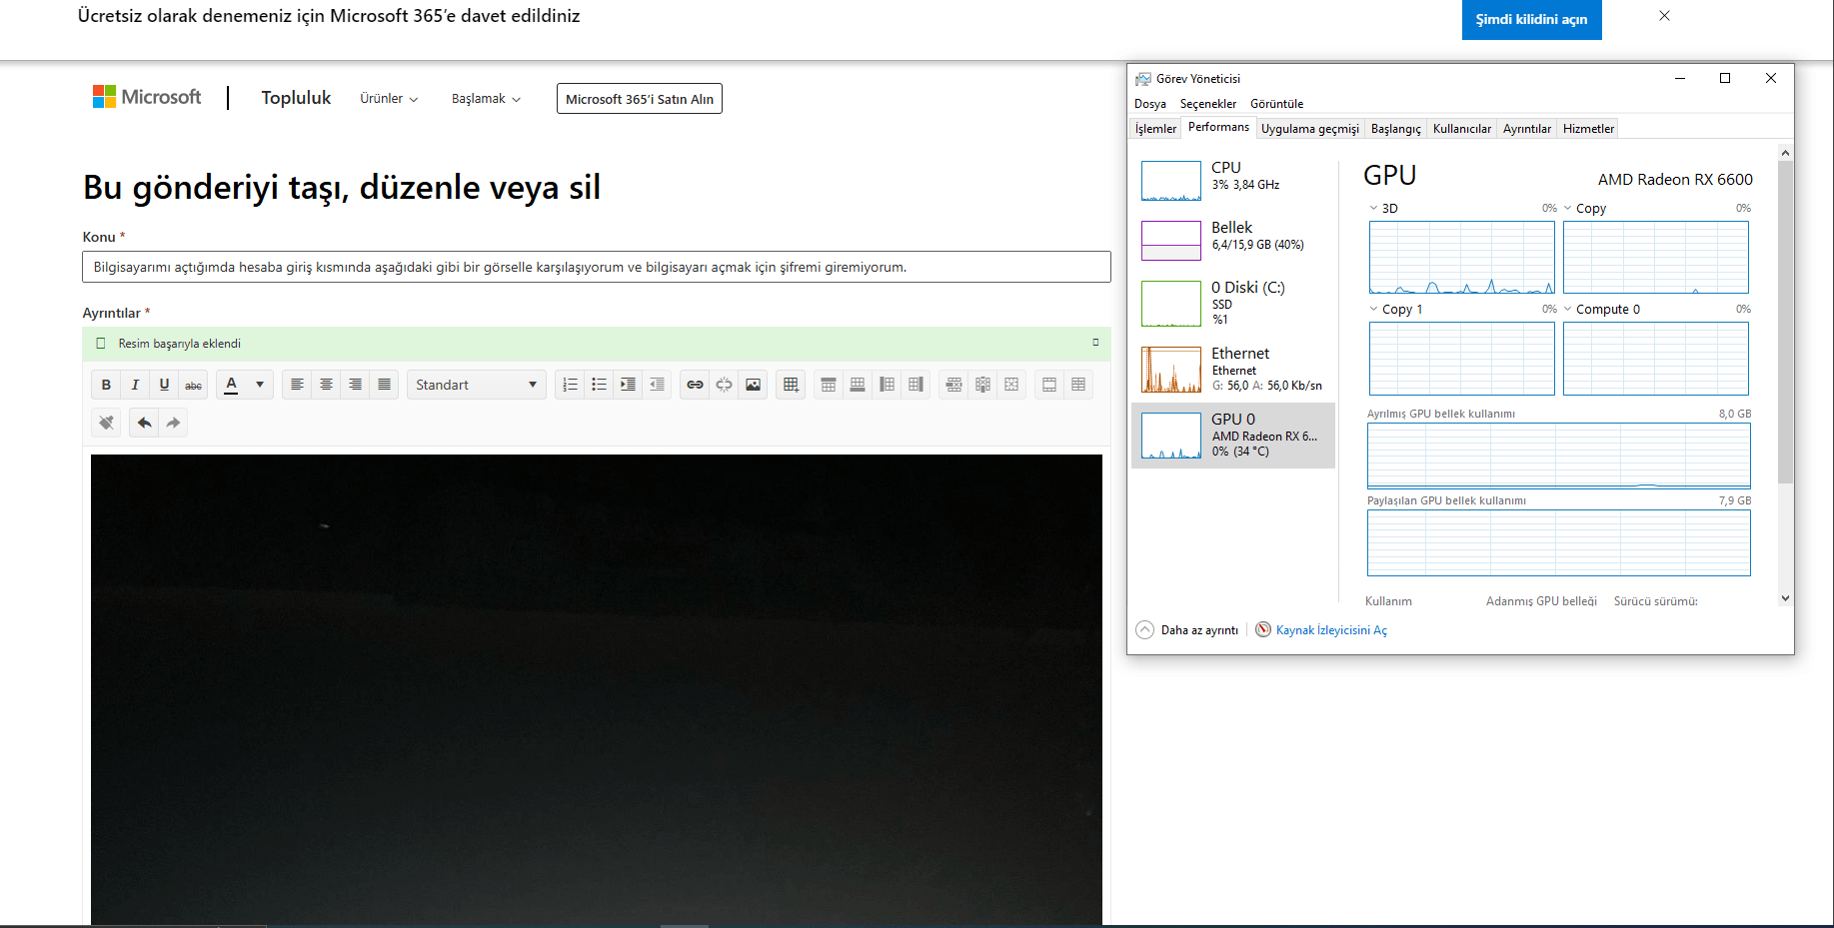This screenshot has height=928, width=1834.
Task: Click the 'Şimdi kilidini açın' button
Action: pyautogui.click(x=1532, y=19)
